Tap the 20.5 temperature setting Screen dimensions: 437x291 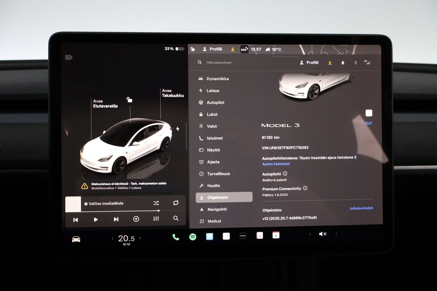[x=126, y=238]
